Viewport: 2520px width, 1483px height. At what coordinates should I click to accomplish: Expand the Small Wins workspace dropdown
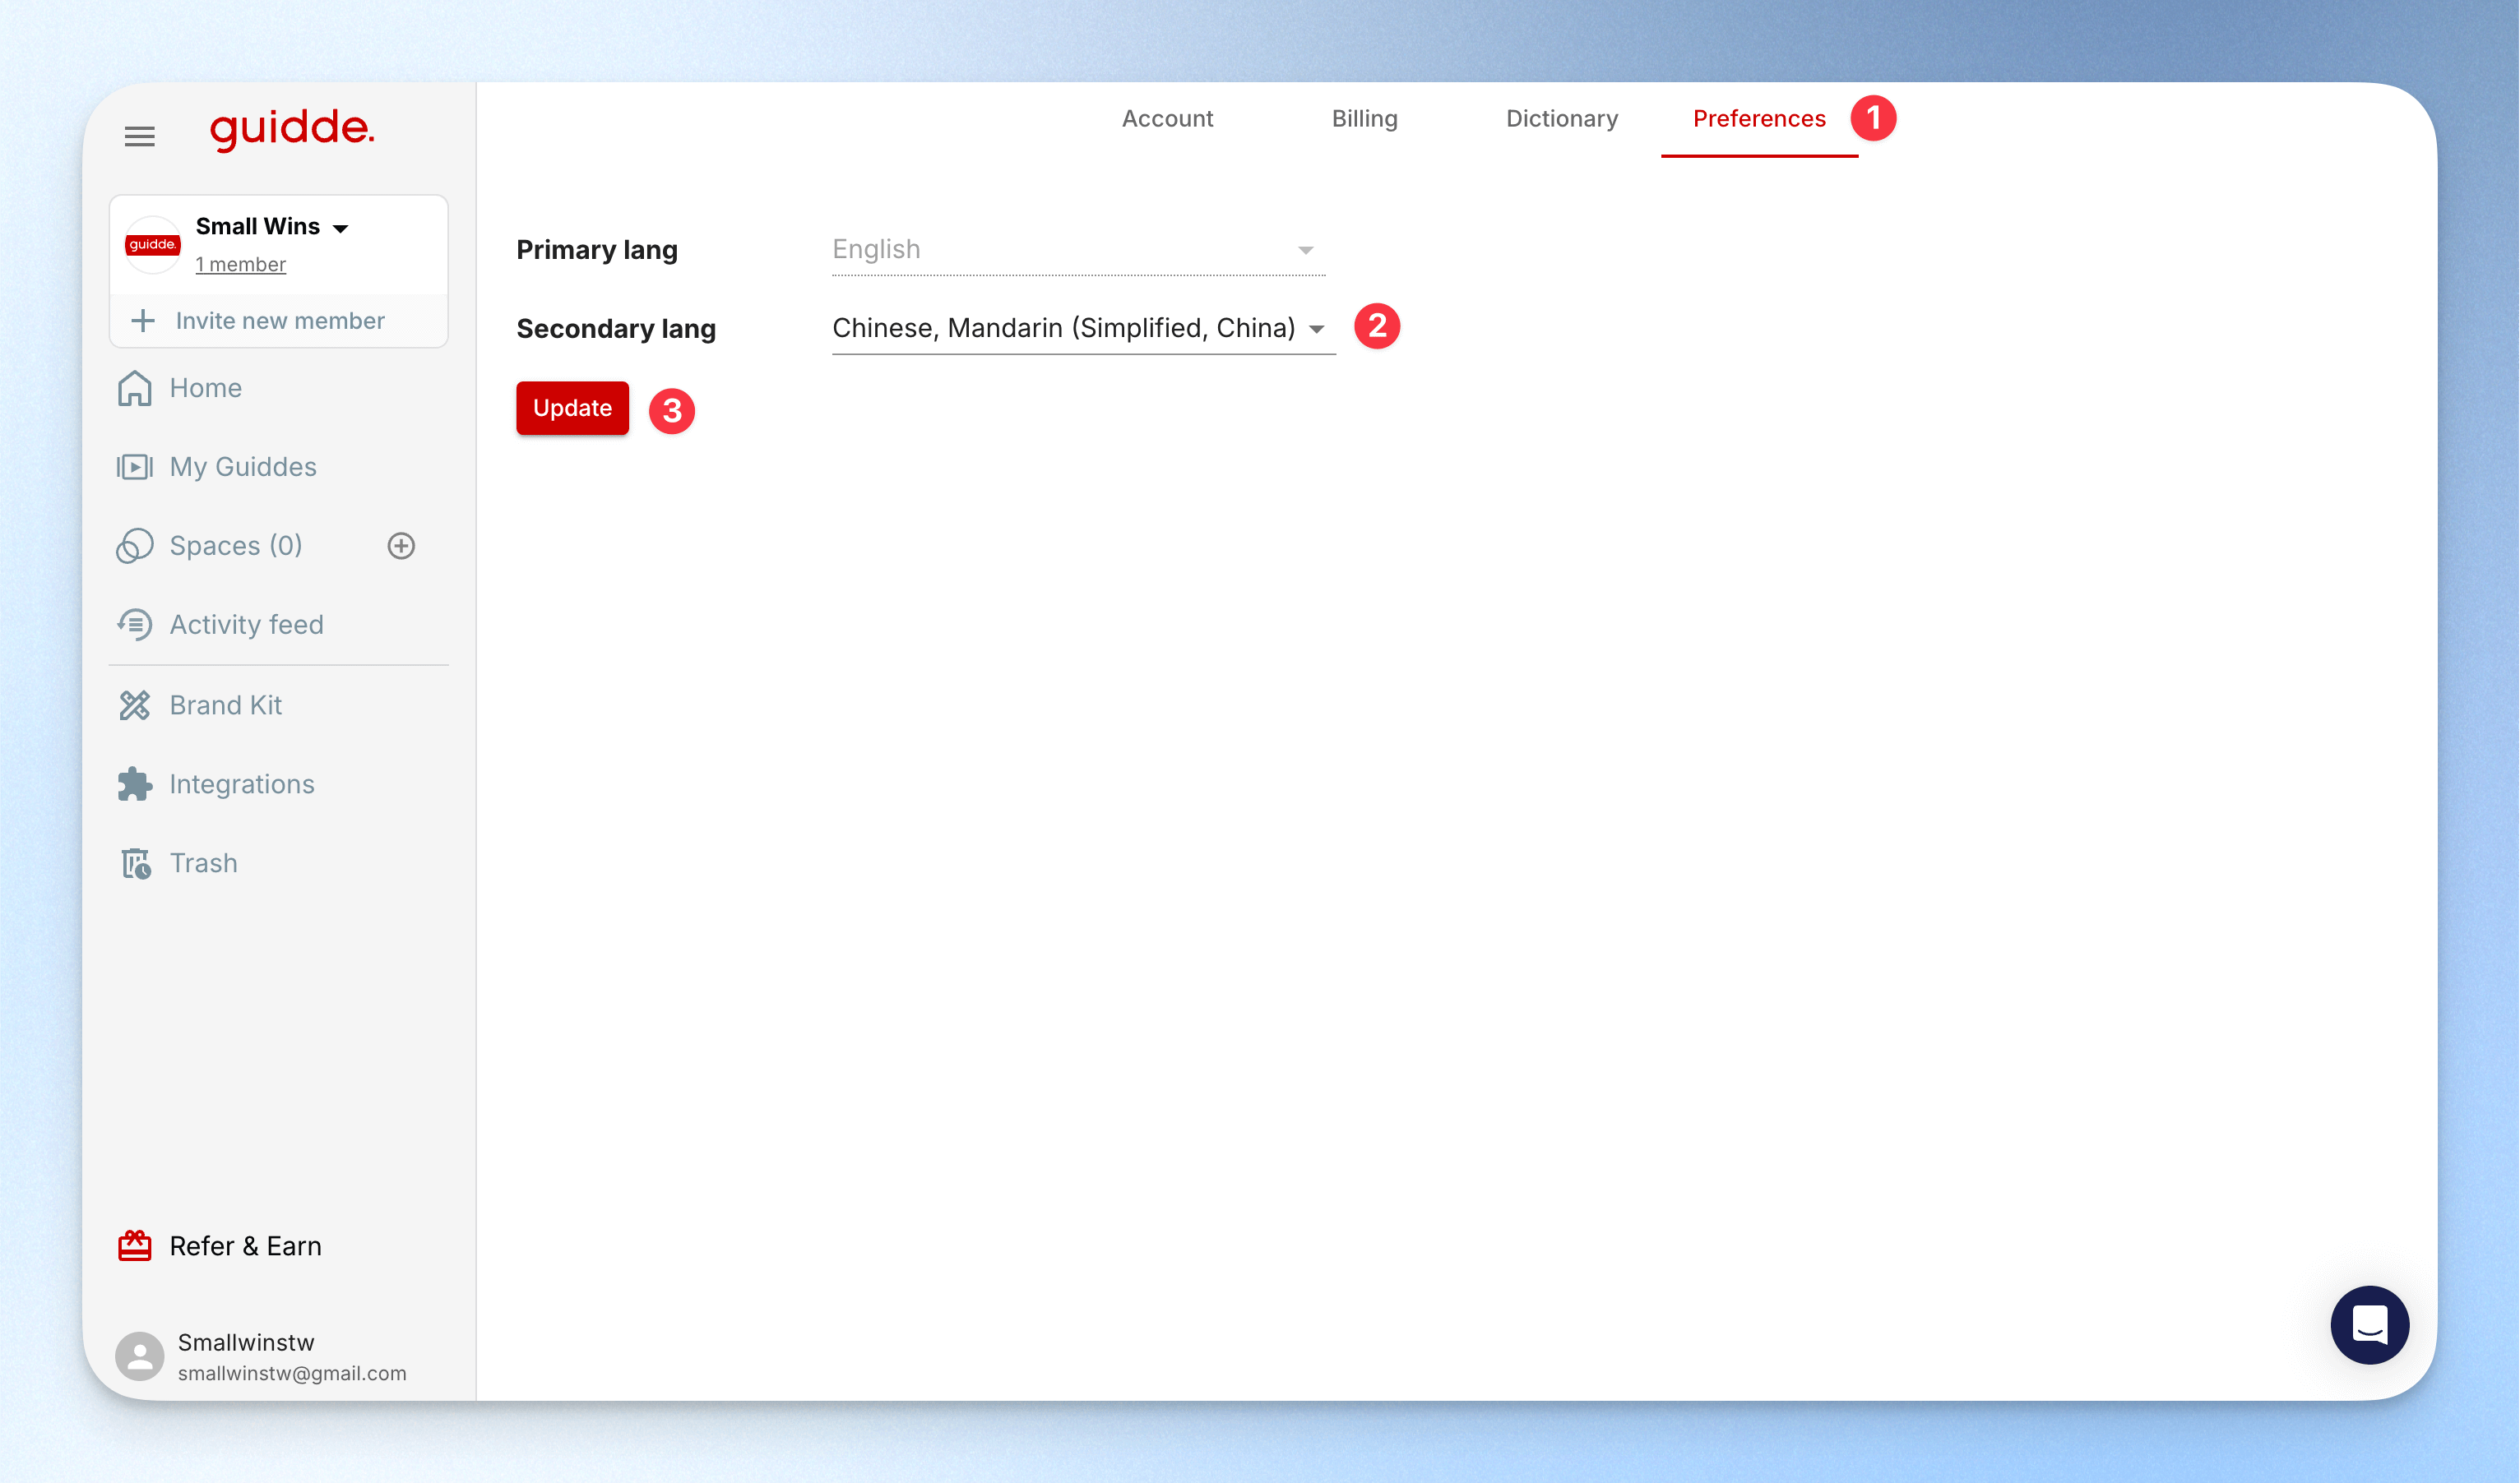pyautogui.click(x=341, y=228)
